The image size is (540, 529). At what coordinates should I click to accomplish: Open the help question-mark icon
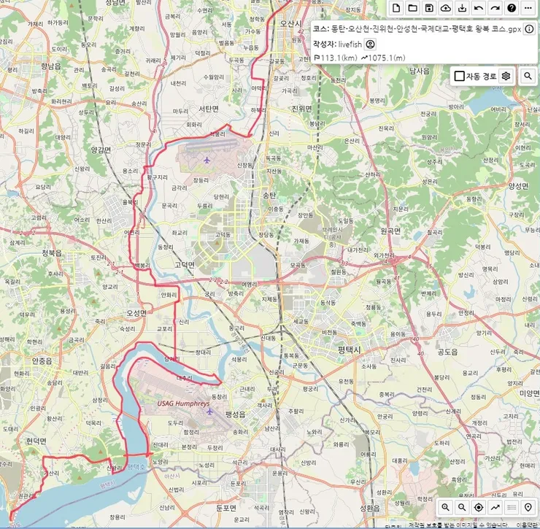point(512,8)
